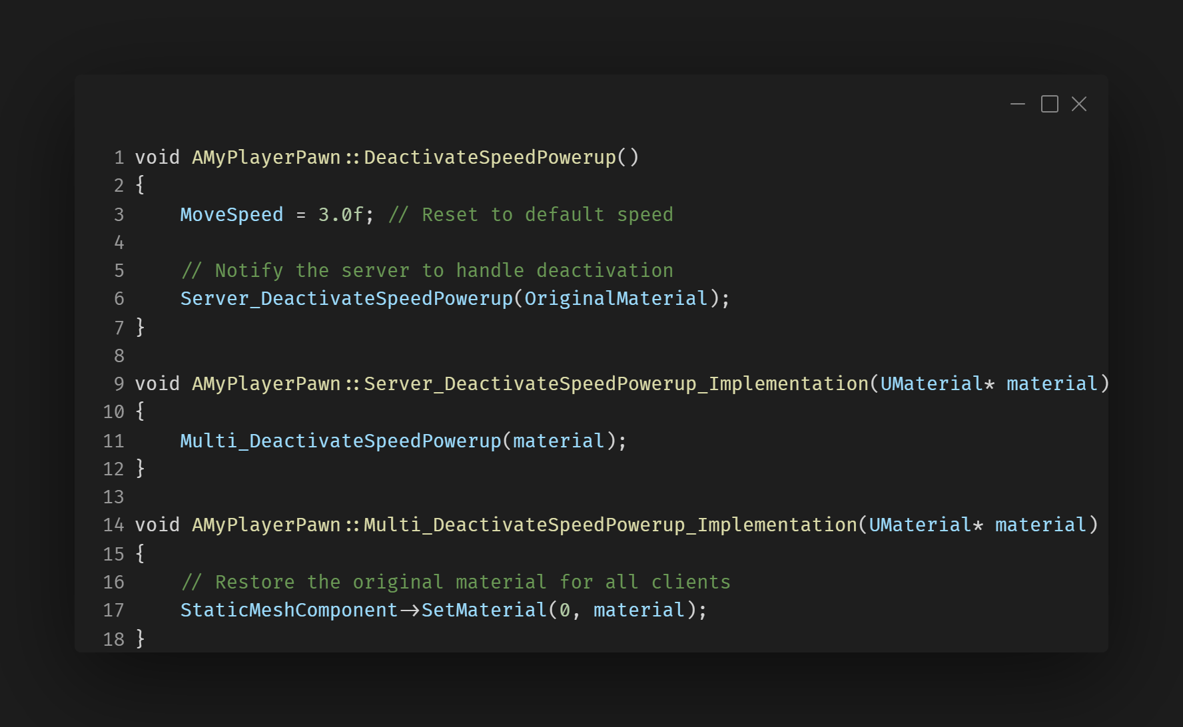Click the OriginalMaterial argument
The width and height of the screenshot is (1183, 727).
pyautogui.click(x=615, y=299)
